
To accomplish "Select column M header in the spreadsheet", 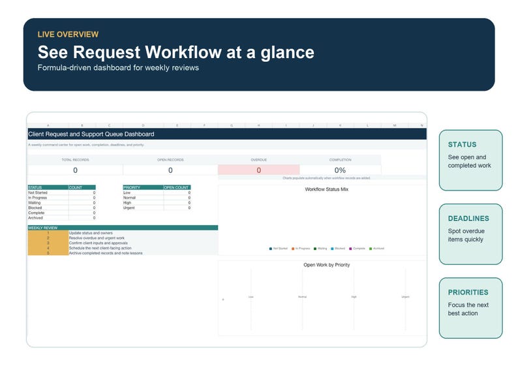I will 395,125.
